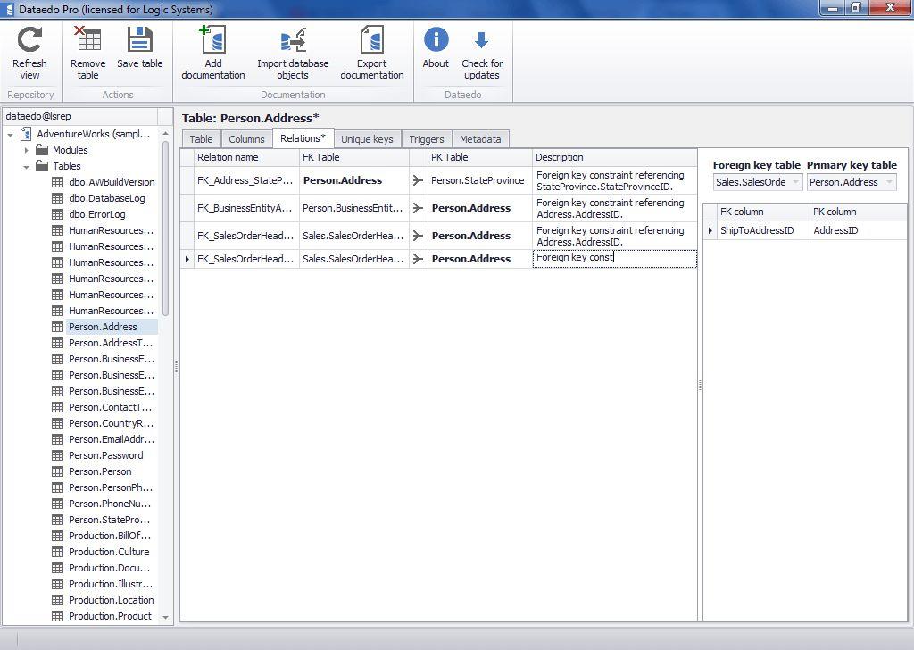Viewport: 914px width, 650px height.
Task: Click the dataedo@lsrep repository header
Action: [80, 116]
